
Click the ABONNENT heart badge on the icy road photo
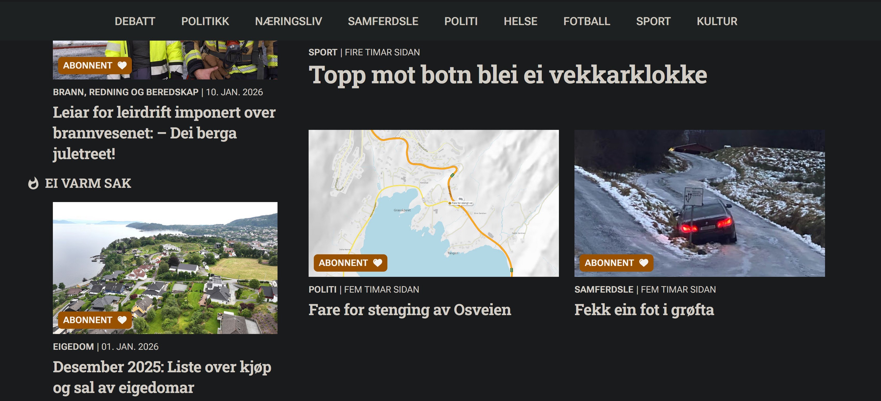click(616, 263)
